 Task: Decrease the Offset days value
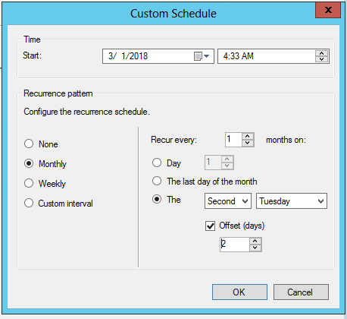[255, 248]
